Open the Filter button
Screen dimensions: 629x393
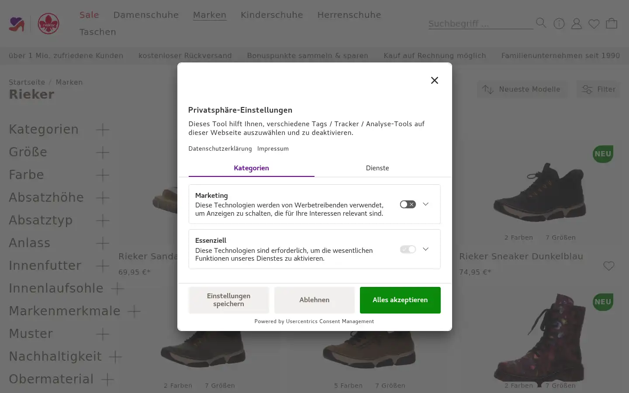598,90
